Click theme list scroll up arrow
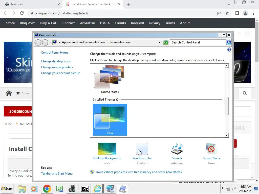The height and width of the screenshot is (194, 259). point(227,66)
